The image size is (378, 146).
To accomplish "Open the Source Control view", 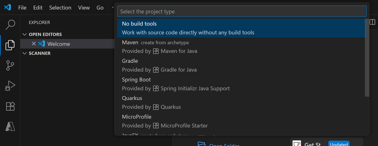I will click(x=10, y=66).
